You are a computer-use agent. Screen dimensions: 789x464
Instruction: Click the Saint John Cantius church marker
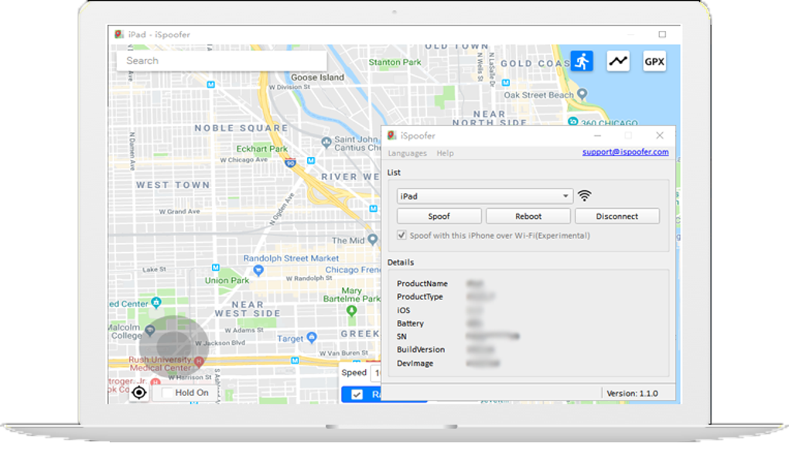point(326,142)
